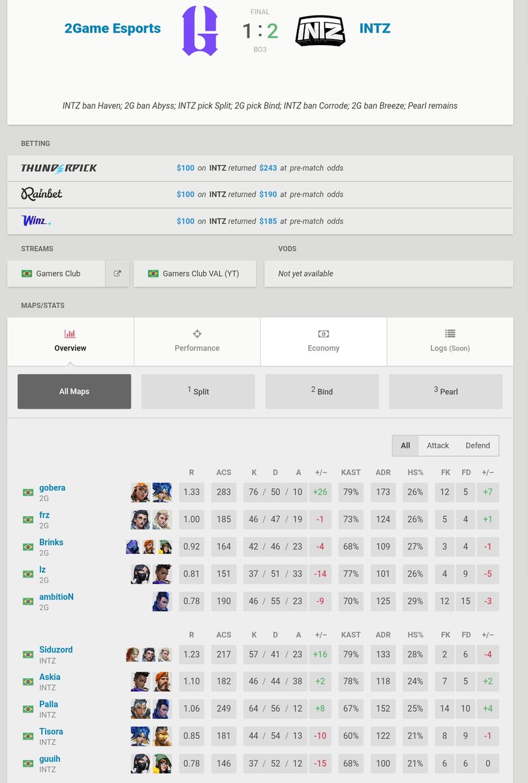Click the Economy money icon

pos(324,333)
